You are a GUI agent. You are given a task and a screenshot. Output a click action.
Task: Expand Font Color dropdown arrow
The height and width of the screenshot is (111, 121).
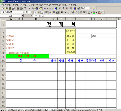pos(102,12)
